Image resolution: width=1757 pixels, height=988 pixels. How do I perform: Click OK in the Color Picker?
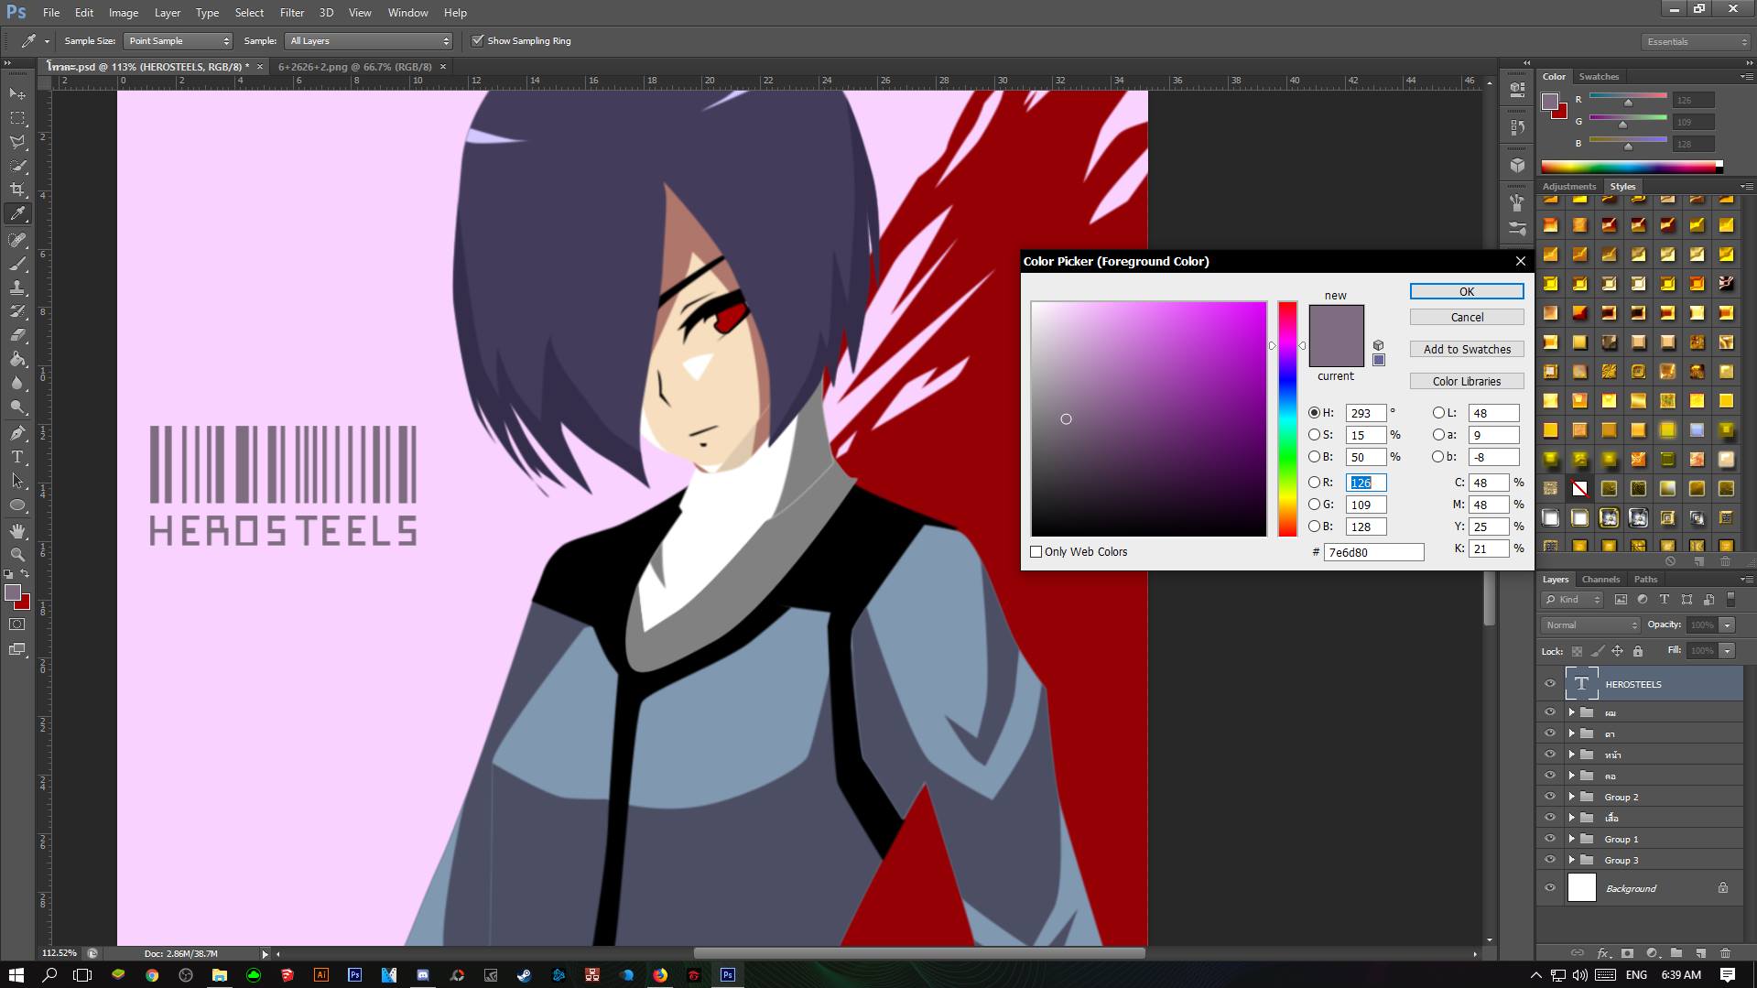click(x=1467, y=291)
